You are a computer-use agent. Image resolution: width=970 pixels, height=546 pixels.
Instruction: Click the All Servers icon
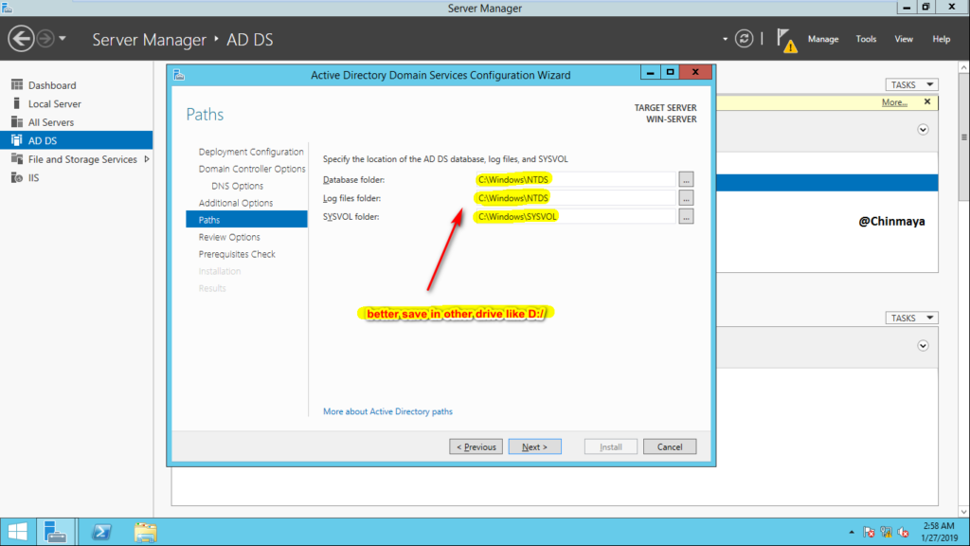(17, 122)
